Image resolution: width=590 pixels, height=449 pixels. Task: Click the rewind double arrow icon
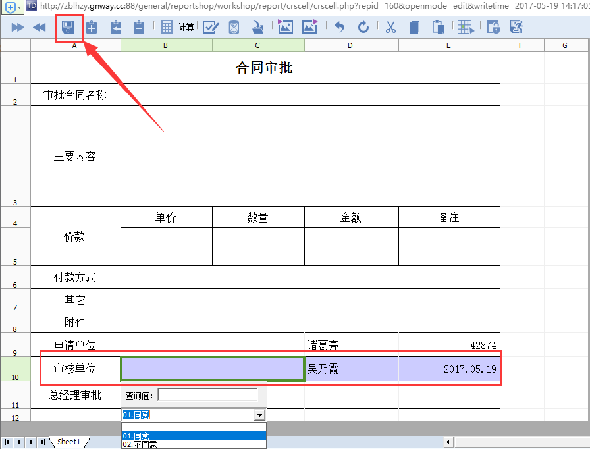(x=40, y=27)
